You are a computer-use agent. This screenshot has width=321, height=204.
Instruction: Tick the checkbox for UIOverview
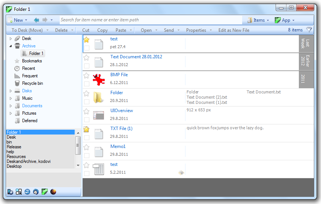coord(87,120)
